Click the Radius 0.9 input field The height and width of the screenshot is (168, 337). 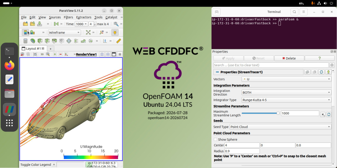pos(242,151)
